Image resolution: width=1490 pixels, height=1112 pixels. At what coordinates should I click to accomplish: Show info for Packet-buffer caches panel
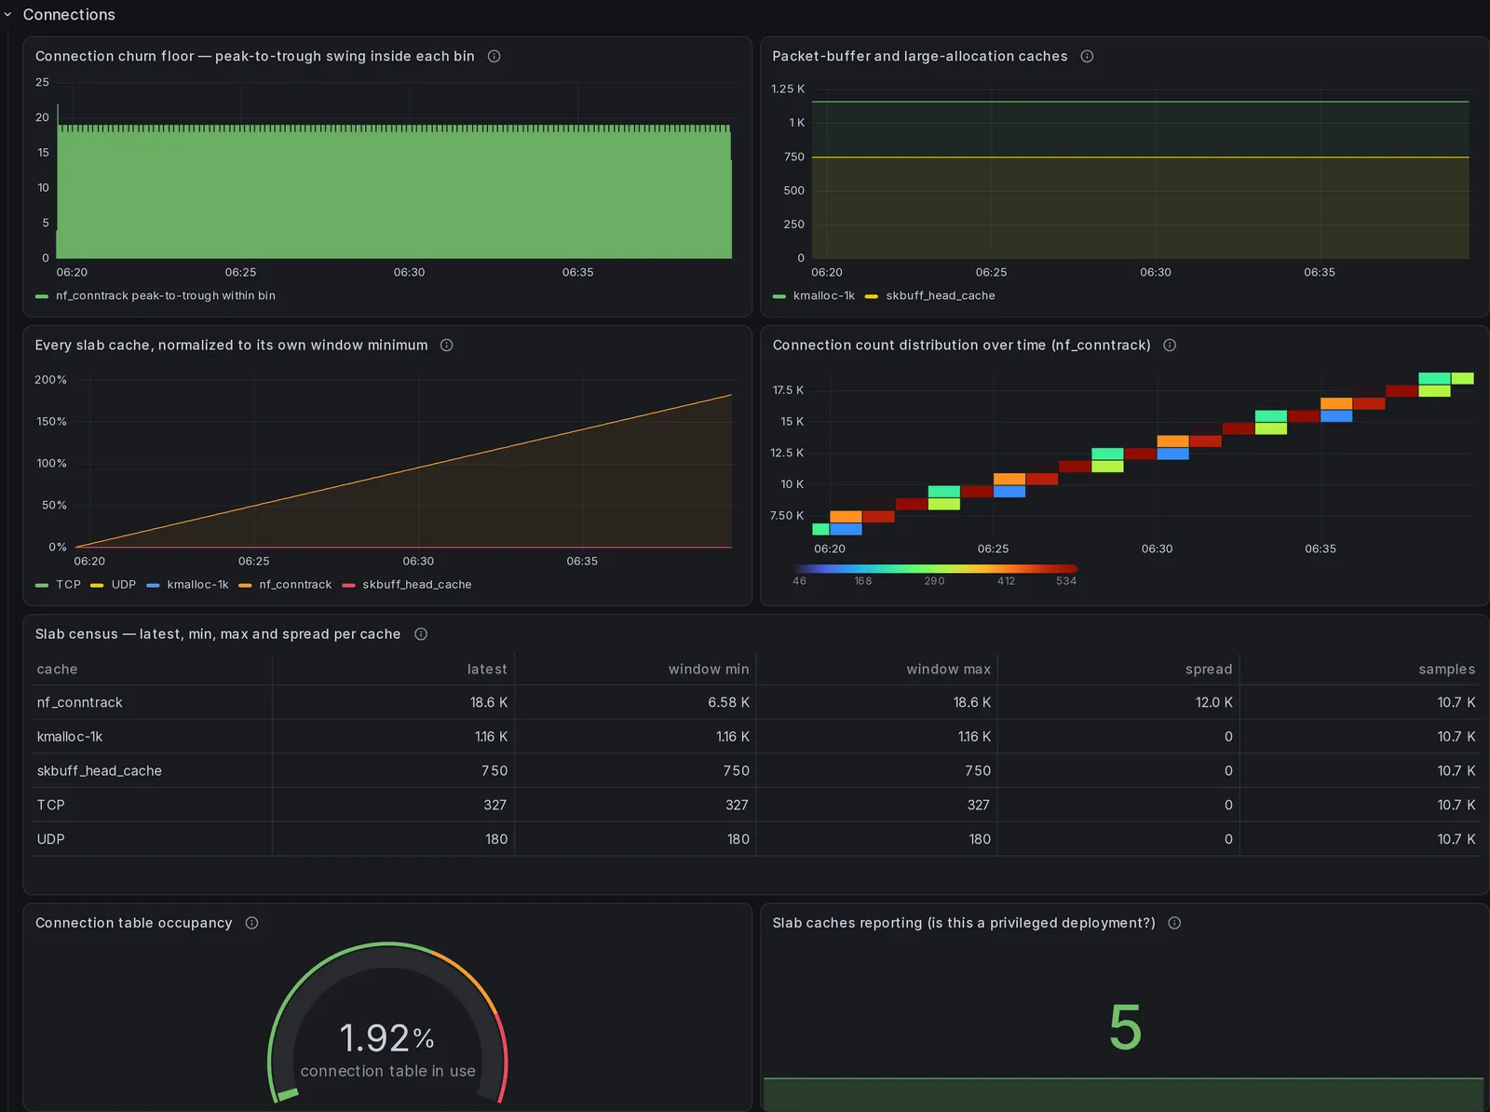(x=1087, y=56)
